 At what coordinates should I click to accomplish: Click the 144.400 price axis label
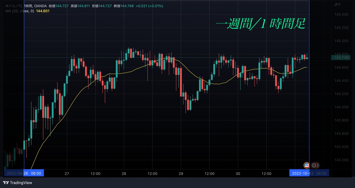(341, 81)
